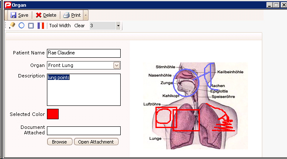Click the lung diagram image
Screen dimensions: 287x159
point(195,106)
